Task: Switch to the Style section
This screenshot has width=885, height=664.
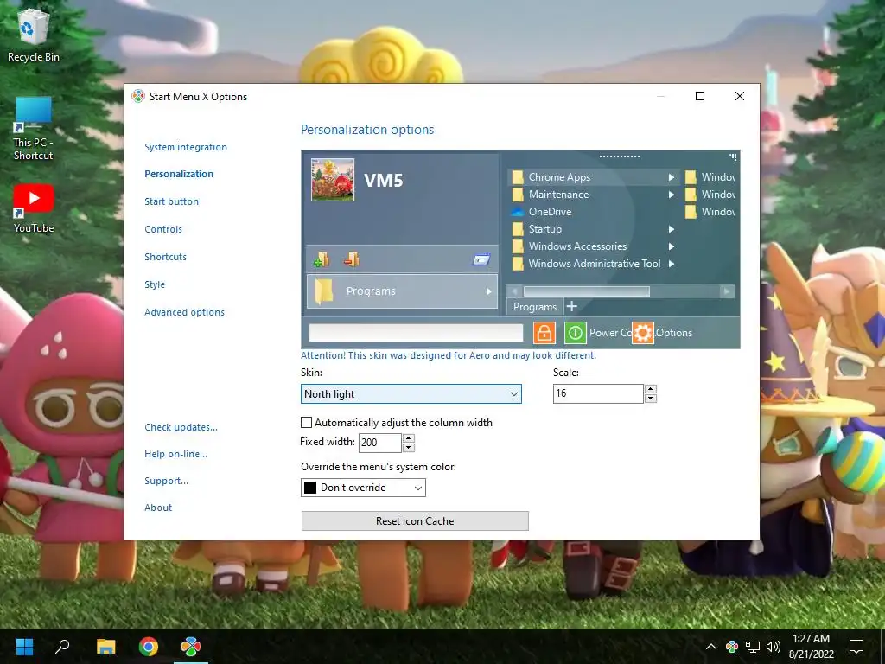Action: (x=155, y=284)
